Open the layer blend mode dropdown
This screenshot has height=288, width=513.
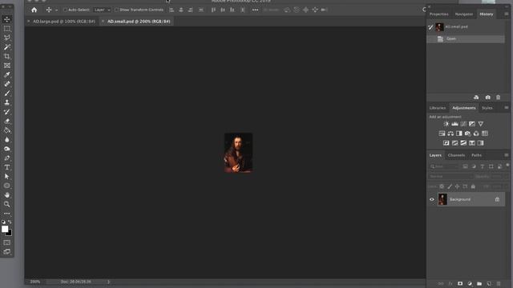pos(450,176)
